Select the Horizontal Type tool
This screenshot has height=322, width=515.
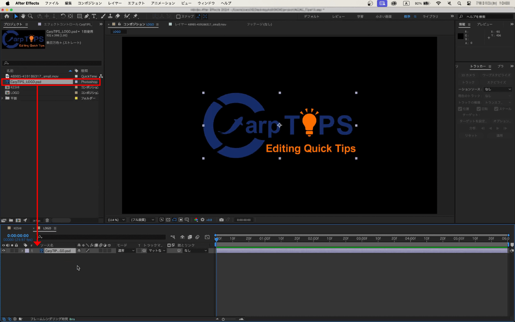tap(94, 17)
